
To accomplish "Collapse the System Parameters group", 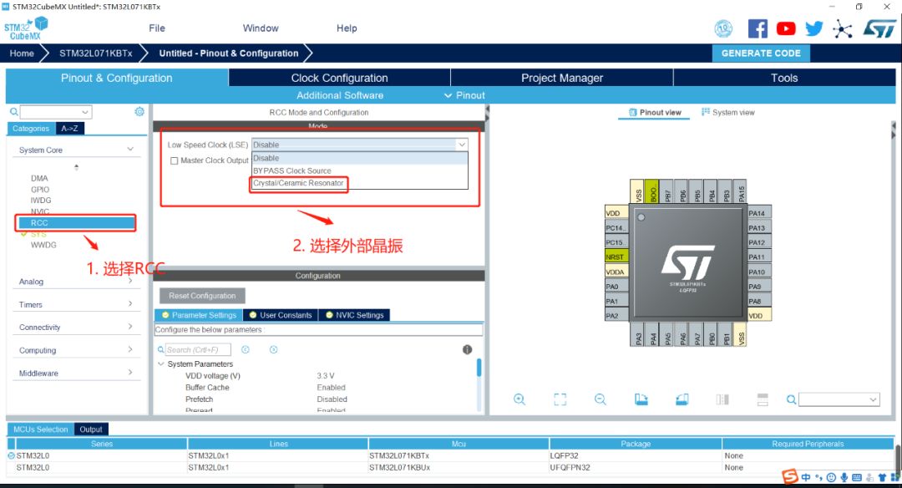I will click(x=161, y=363).
